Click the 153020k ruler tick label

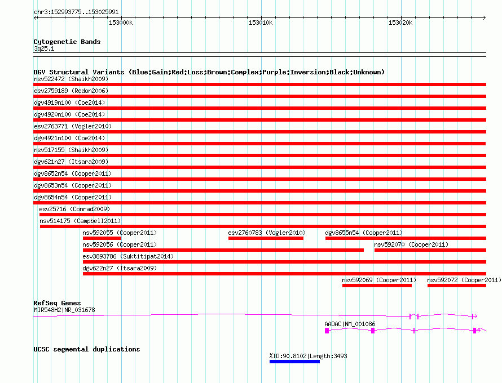(x=400, y=23)
